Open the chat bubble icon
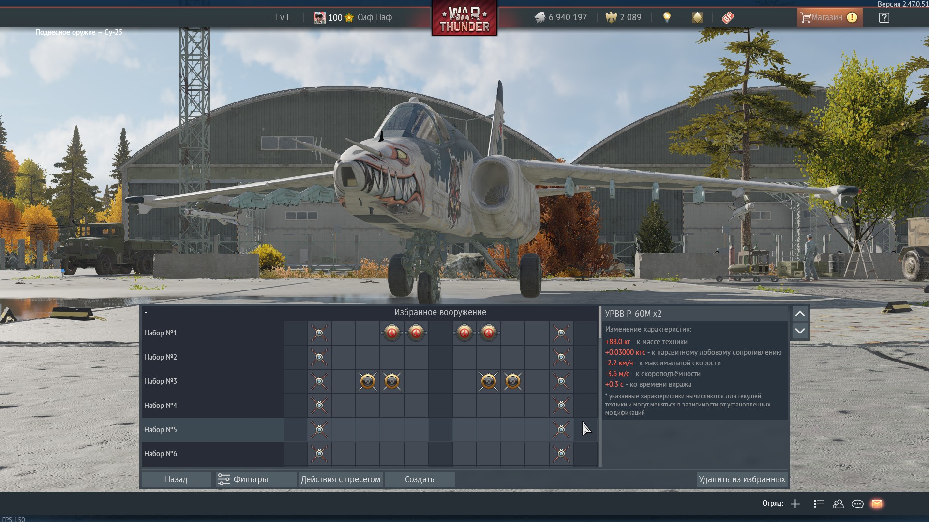 (x=857, y=504)
